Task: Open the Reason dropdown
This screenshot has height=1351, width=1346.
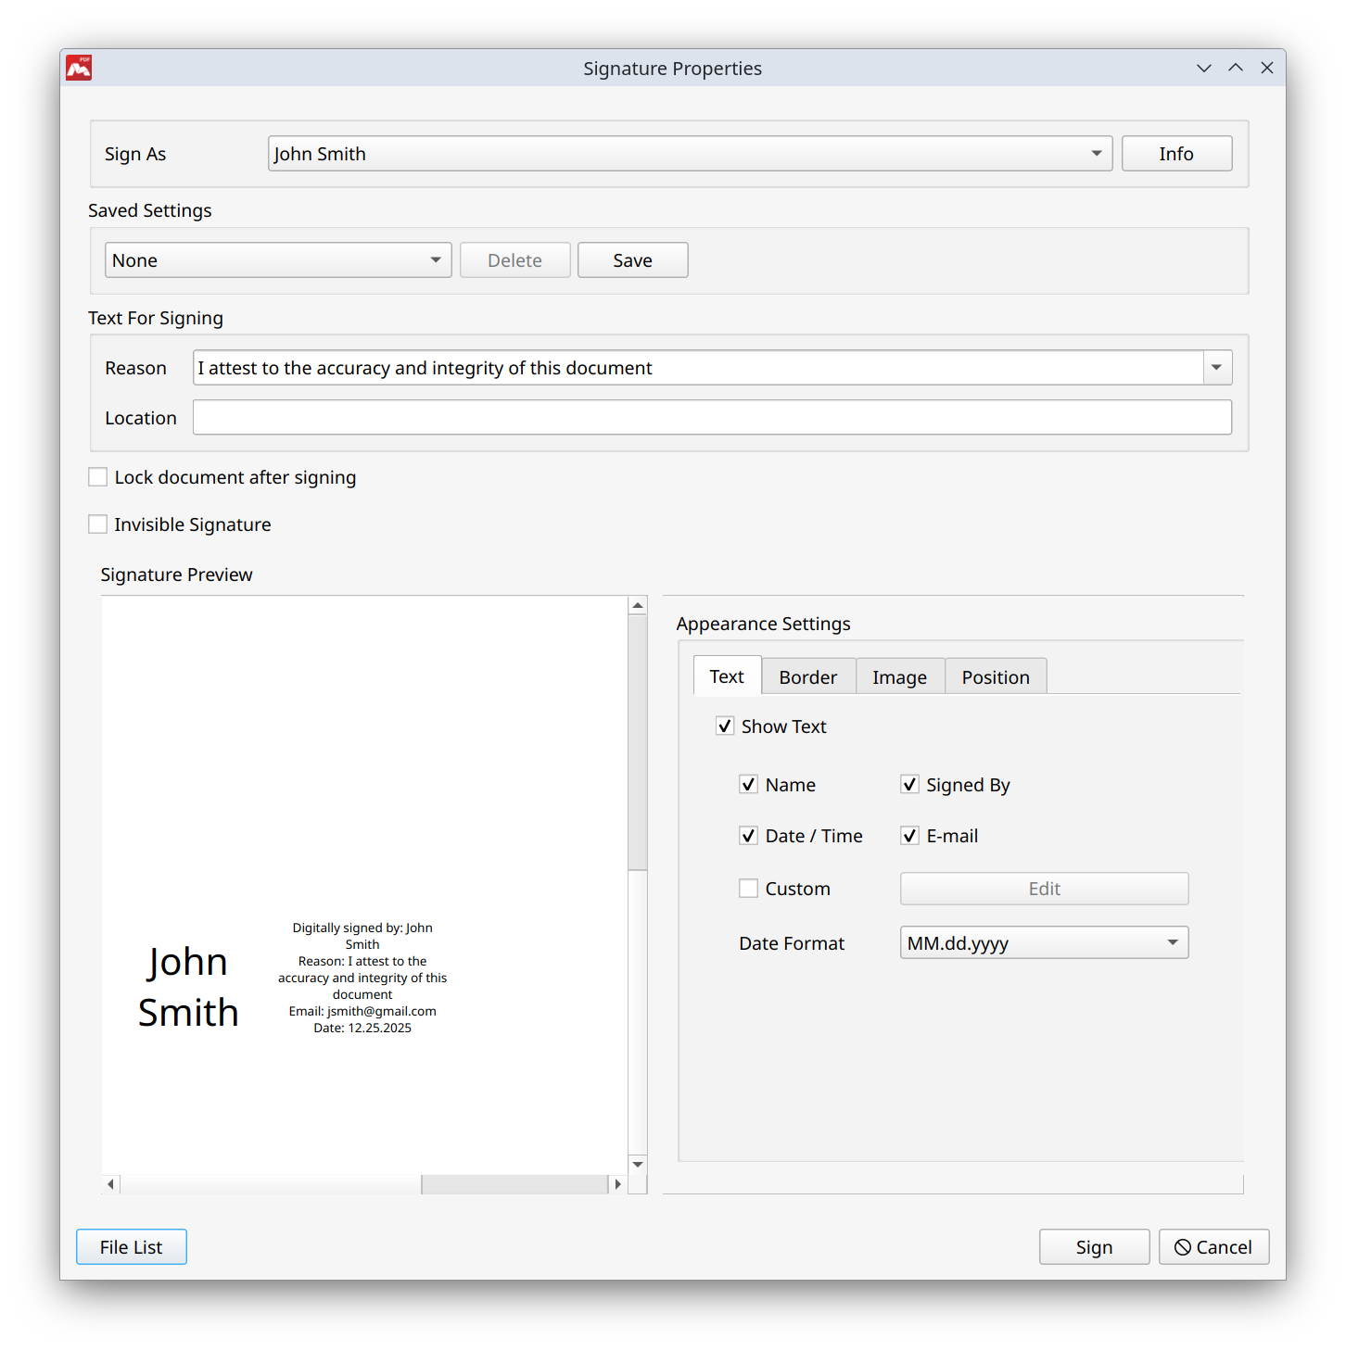Action: (1215, 367)
